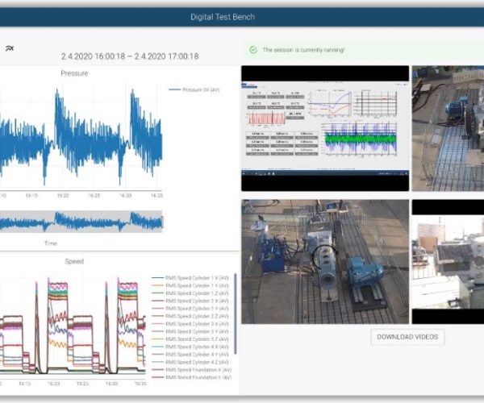484x403 pixels.
Task: Click the 16:25 tick on the Speed chart axis
Action: point(82,384)
